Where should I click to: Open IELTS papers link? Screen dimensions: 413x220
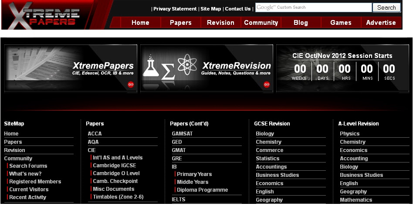pyautogui.click(x=179, y=200)
